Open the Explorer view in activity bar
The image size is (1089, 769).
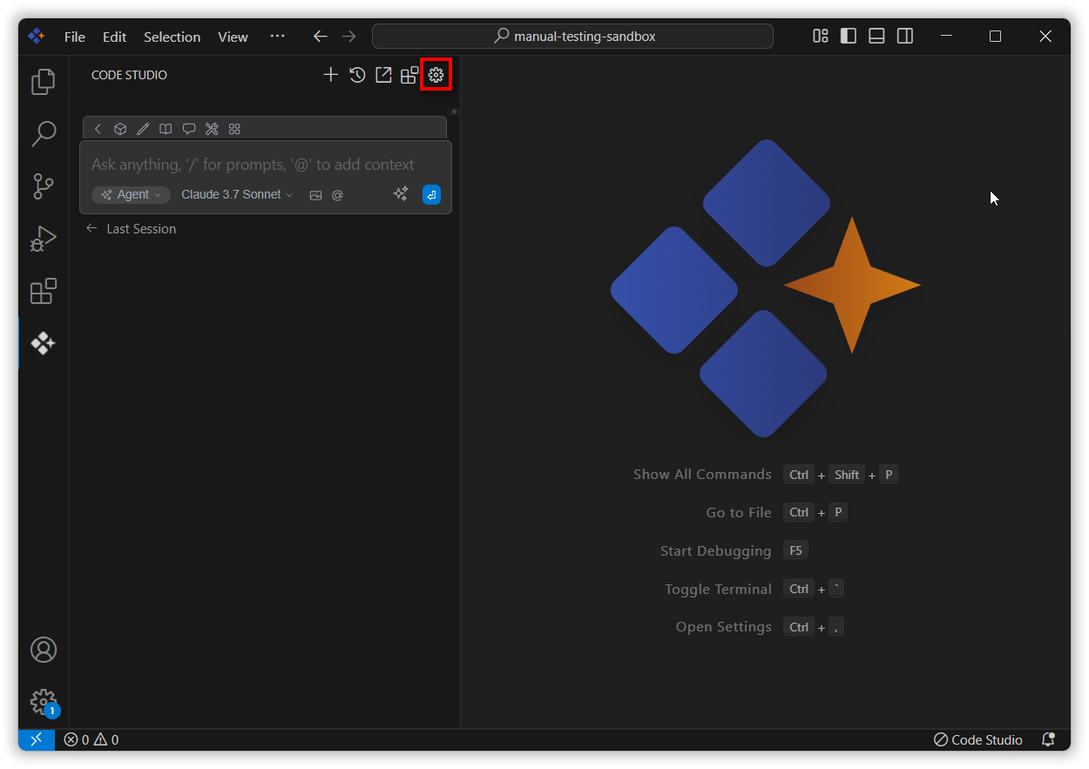[44, 82]
